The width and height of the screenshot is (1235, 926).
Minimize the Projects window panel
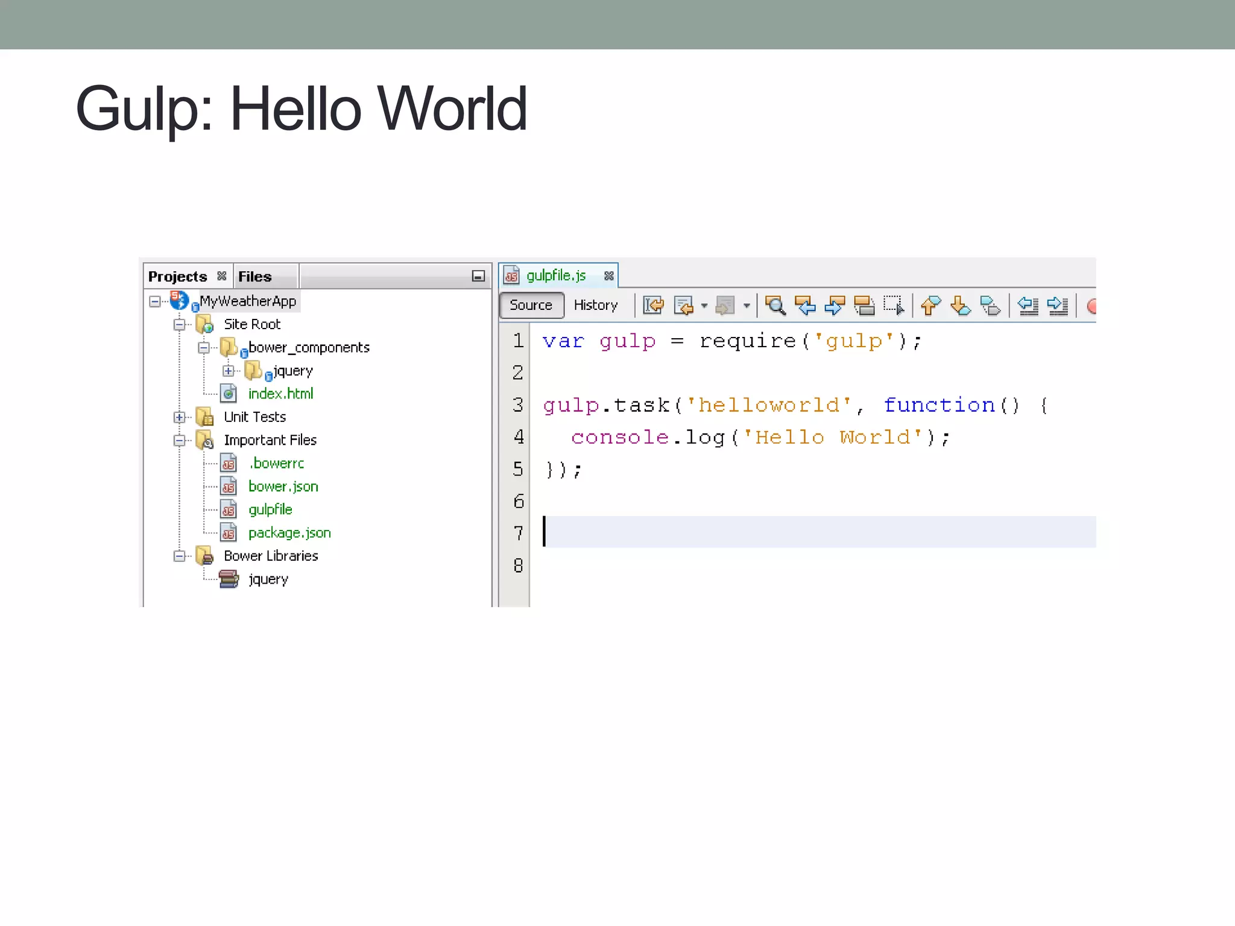[x=478, y=276]
